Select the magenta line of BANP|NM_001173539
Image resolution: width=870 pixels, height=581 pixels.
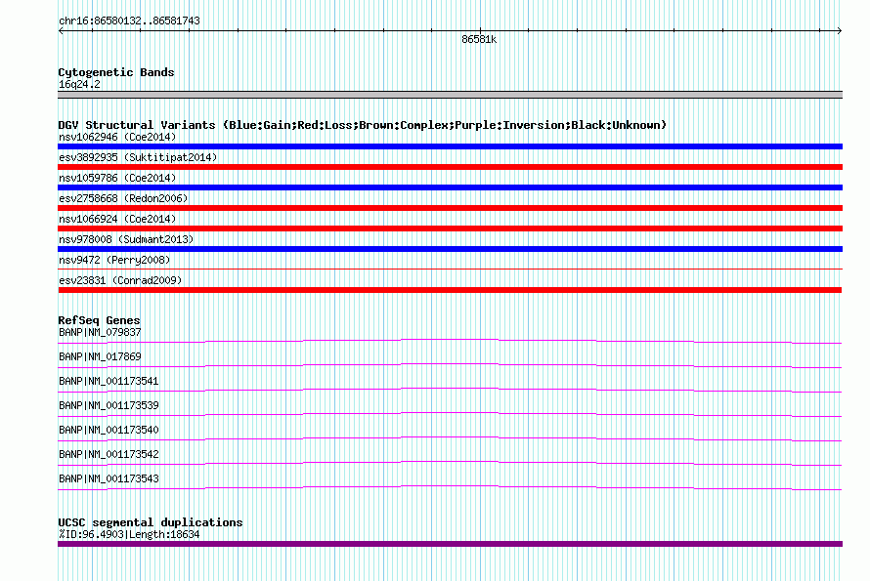(x=450, y=414)
